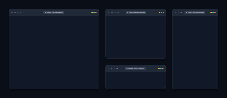Click the yellow window dot in the tall narrow right window

tap(211, 13)
